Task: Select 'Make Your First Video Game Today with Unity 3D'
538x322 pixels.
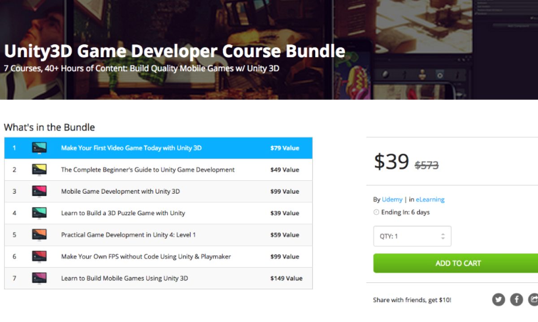Action: [x=131, y=148]
